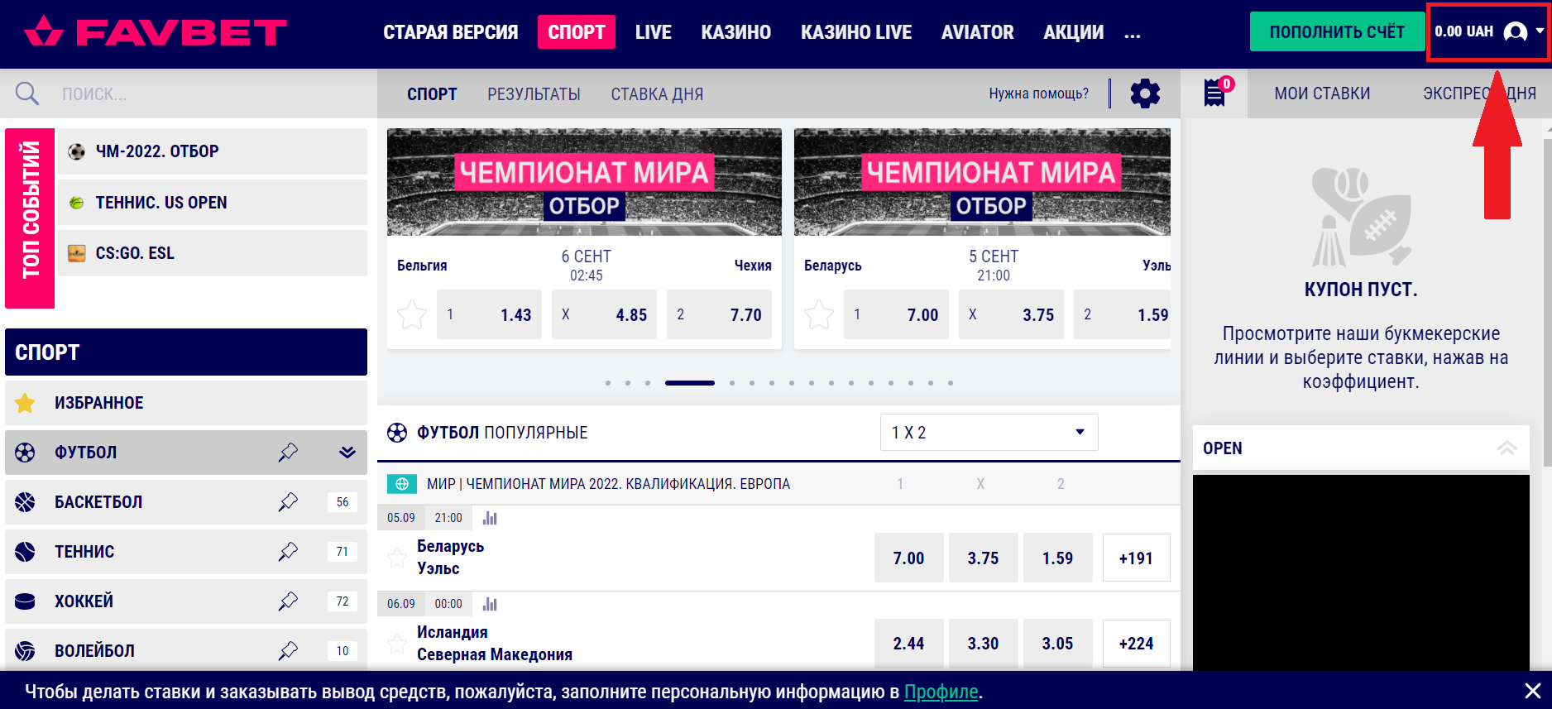
Task: Switch to the Ставка дня tab
Action: pyautogui.click(x=657, y=94)
